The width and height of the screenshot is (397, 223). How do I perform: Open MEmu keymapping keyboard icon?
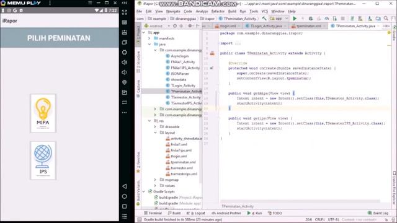click(x=124, y=22)
